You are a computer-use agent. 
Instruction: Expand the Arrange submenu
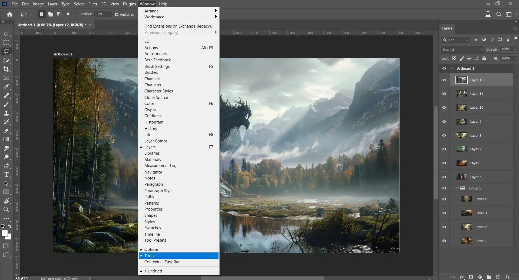(178, 11)
